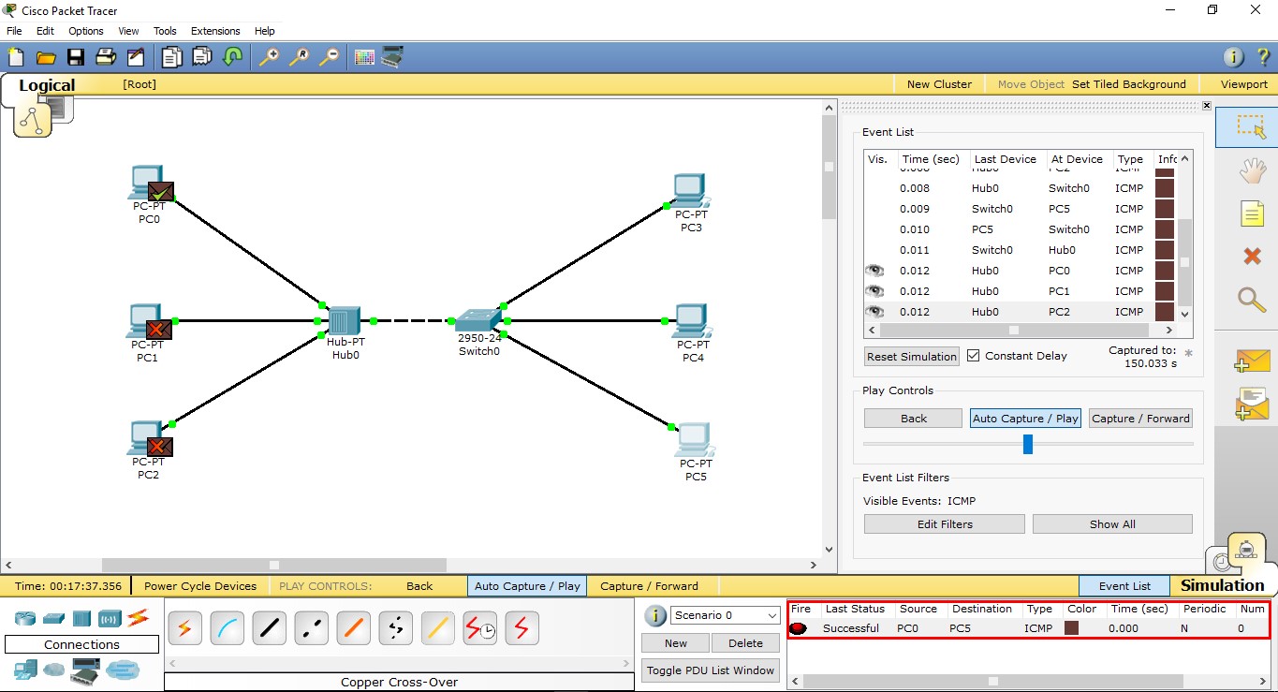This screenshot has width=1278, height=692.
Task: Click New scenario button
Action: 676,643
